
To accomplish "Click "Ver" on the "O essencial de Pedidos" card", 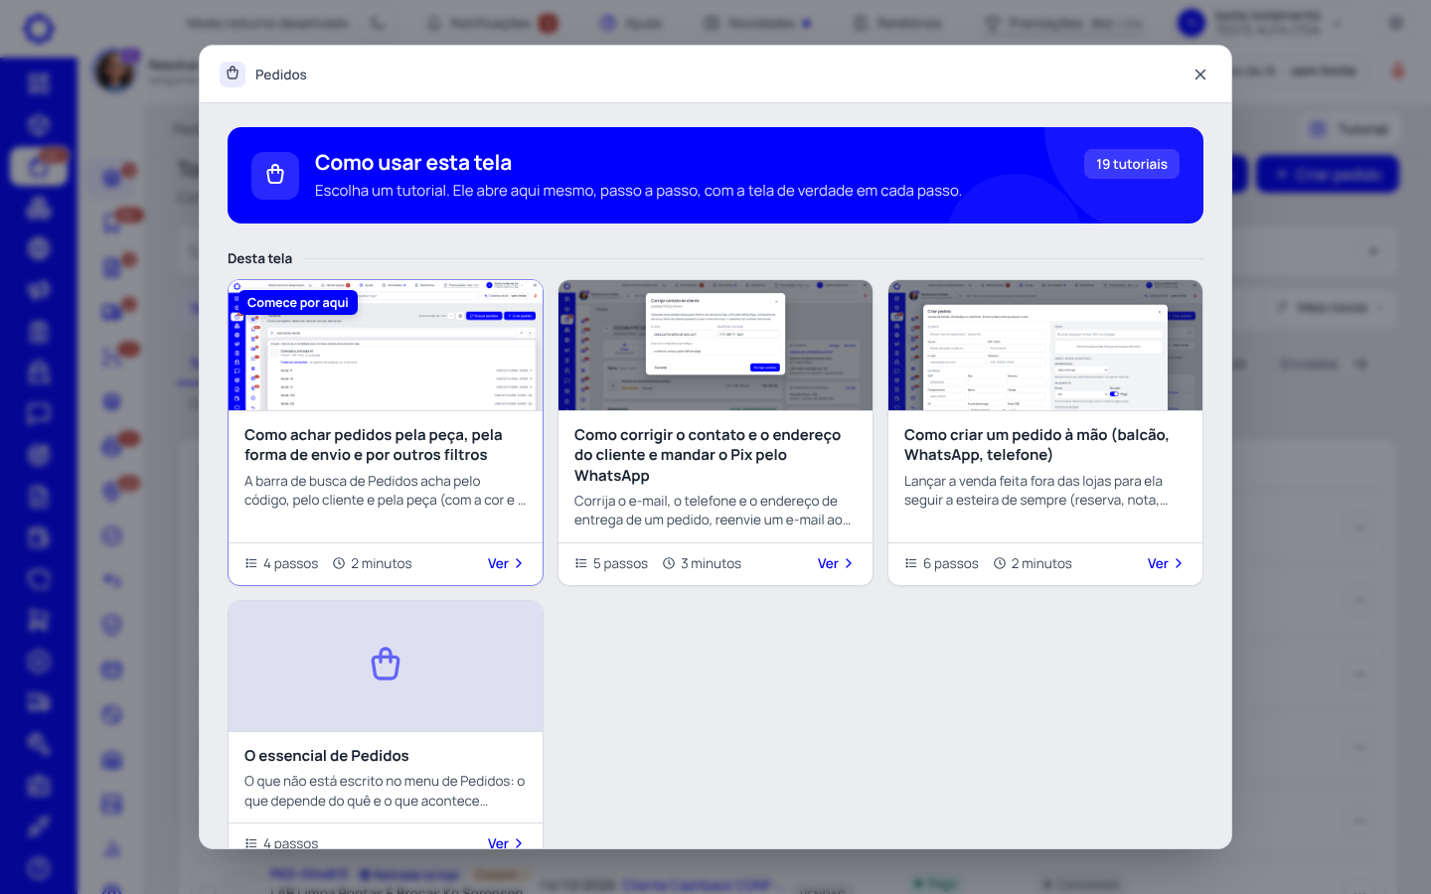I will point(505,842).
